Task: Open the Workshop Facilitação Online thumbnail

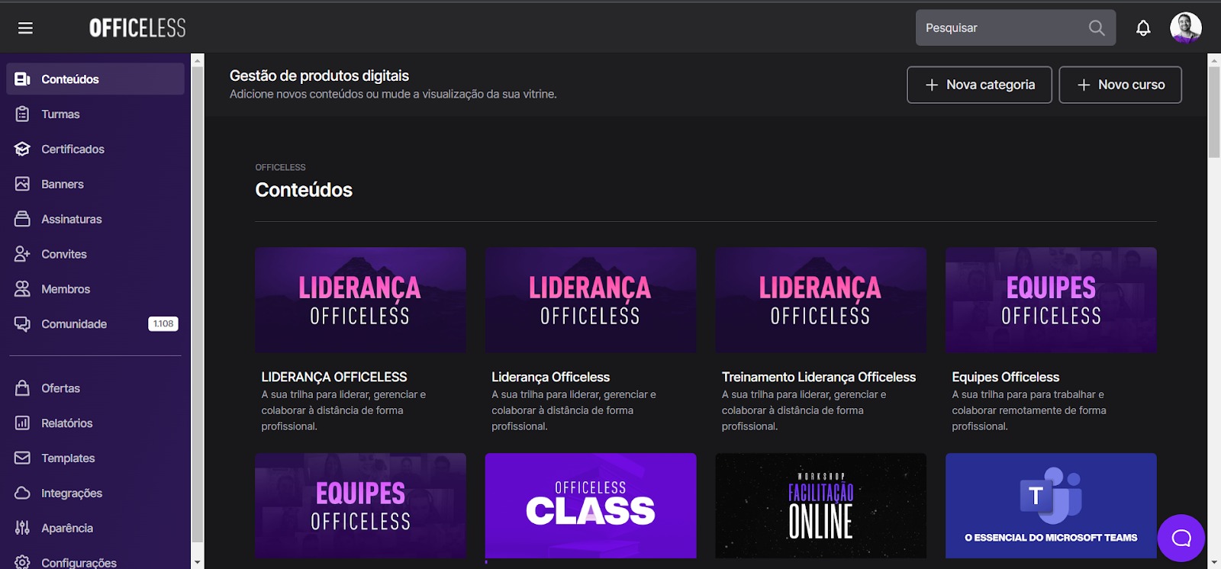Action: coord(821,506)
